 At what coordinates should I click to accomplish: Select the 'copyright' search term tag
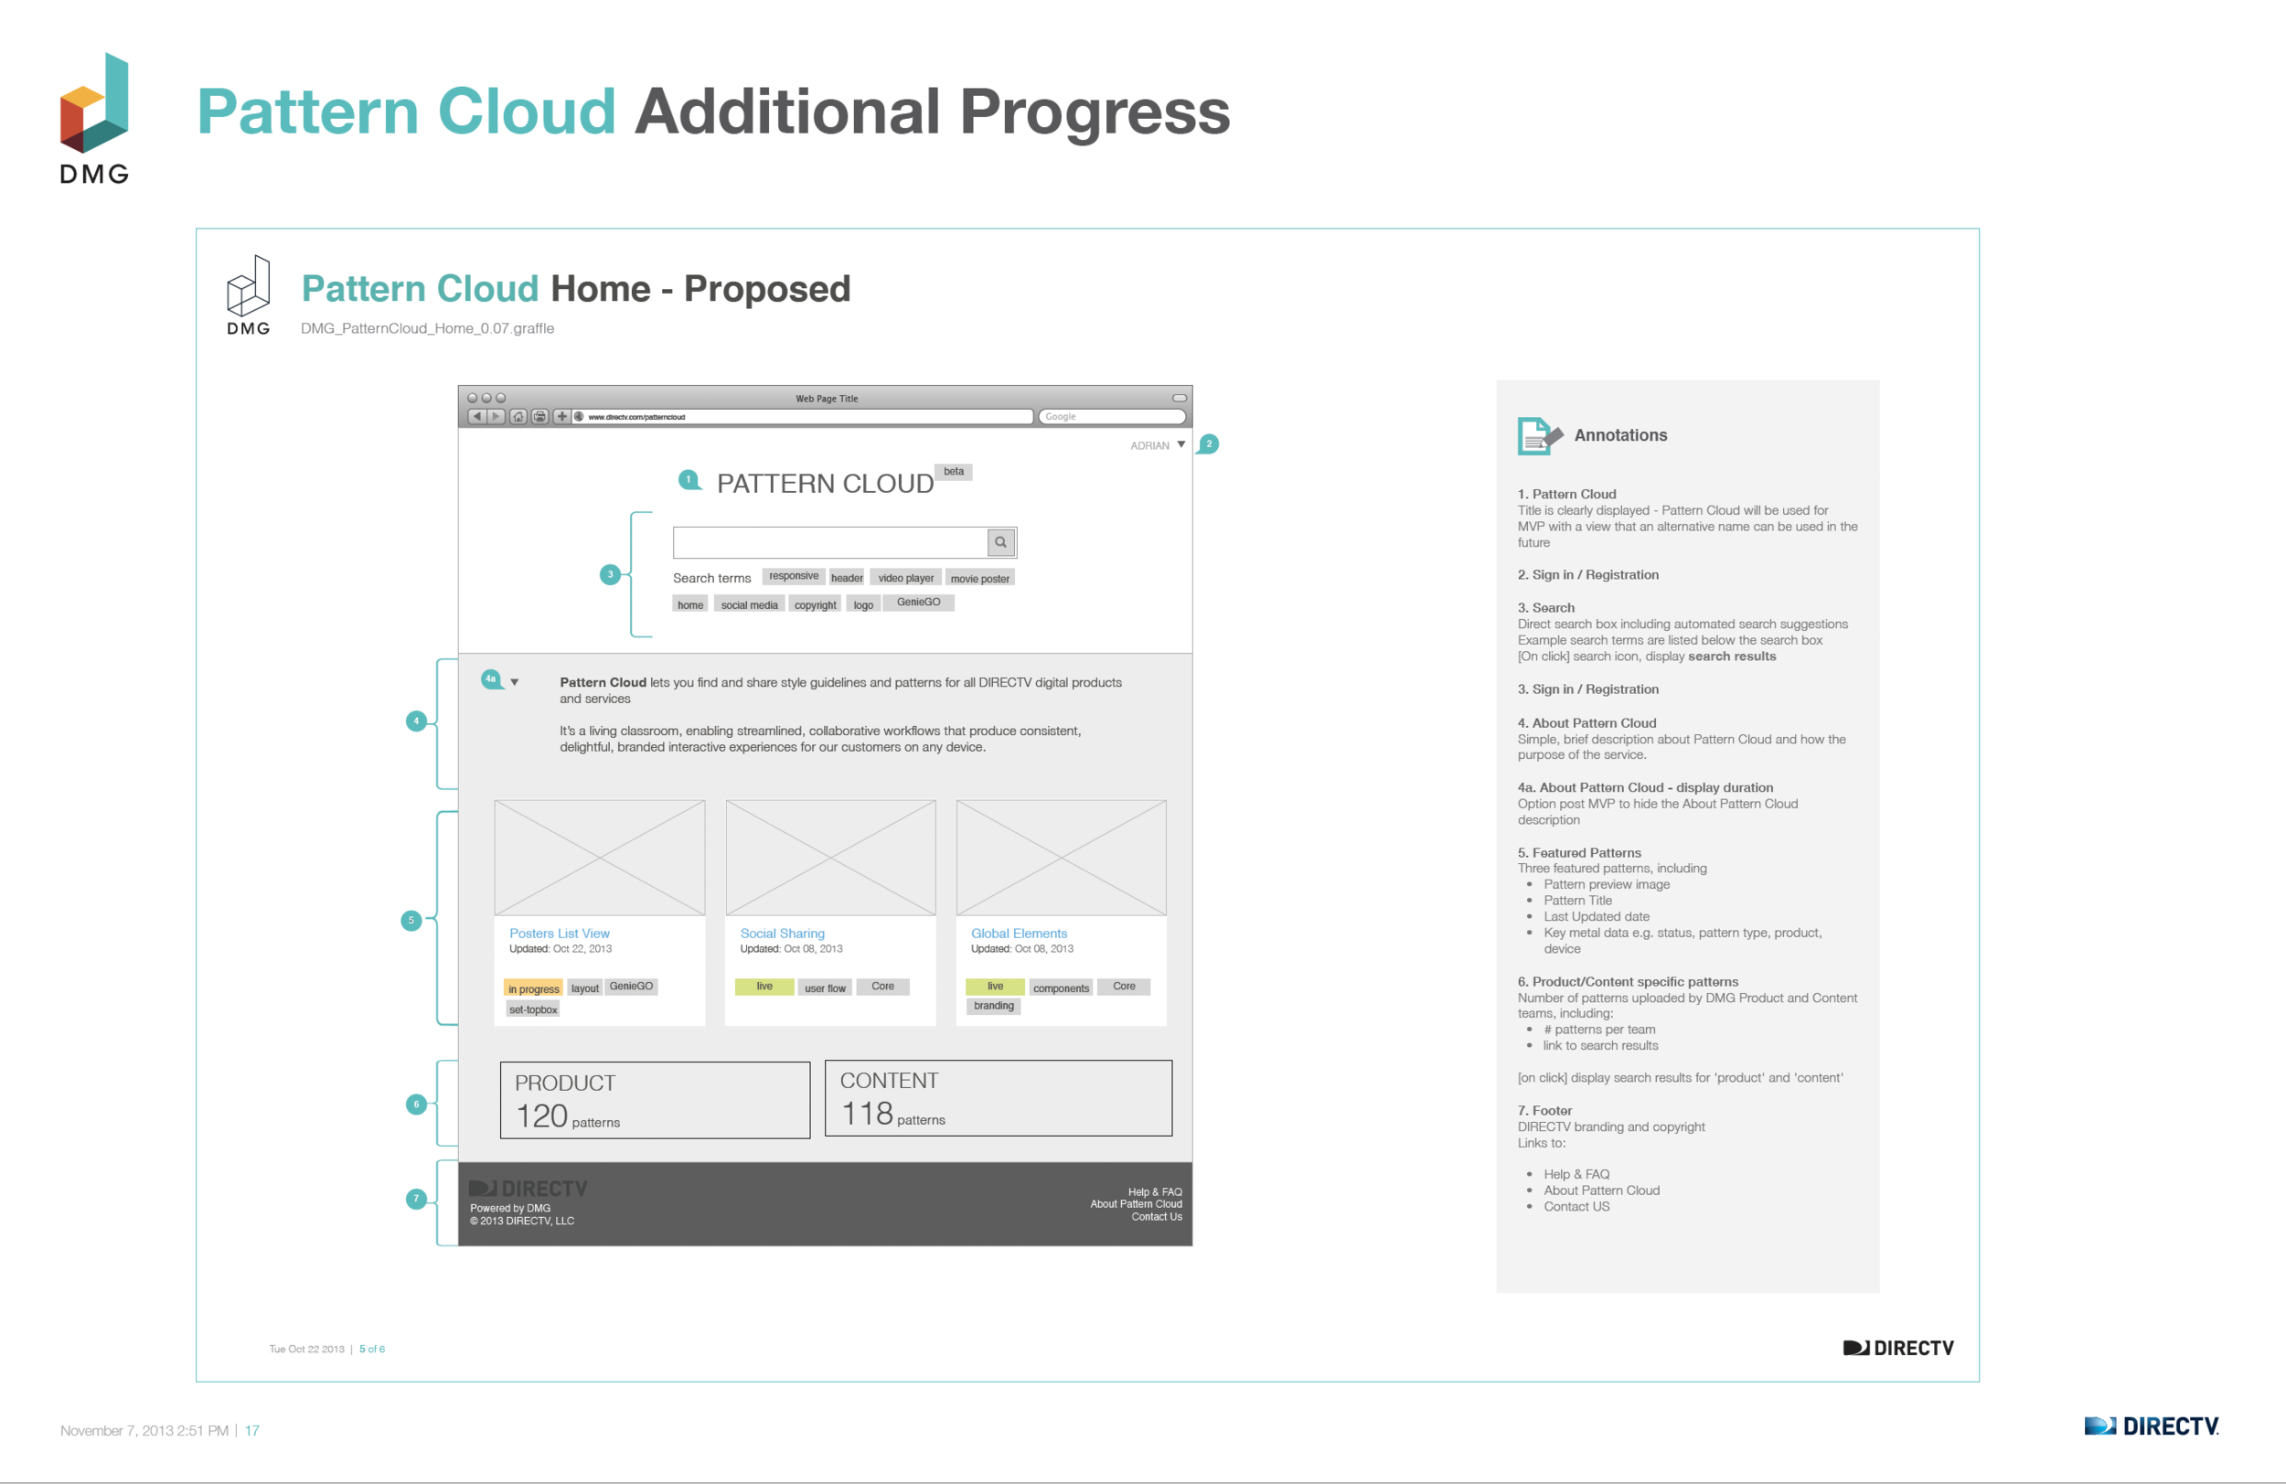816,605
